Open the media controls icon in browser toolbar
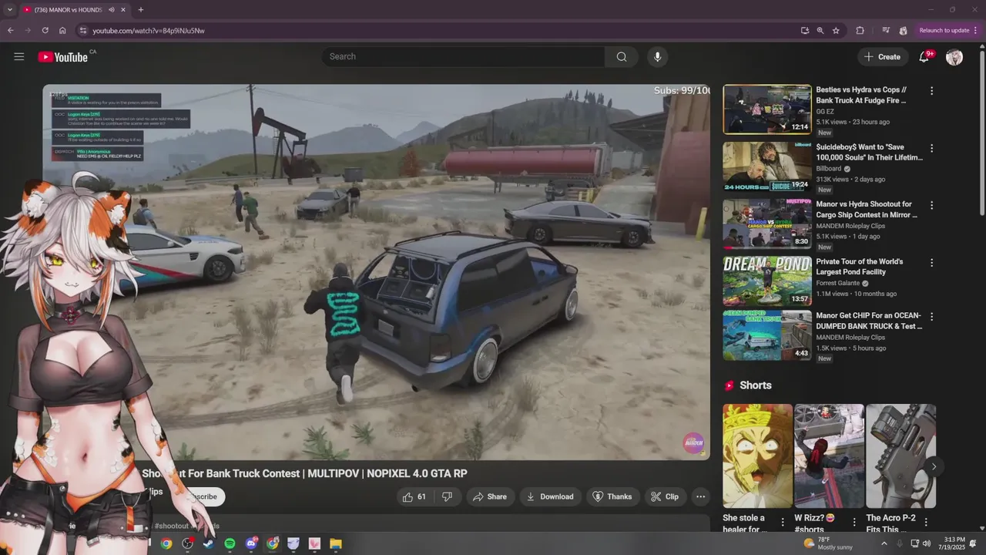Viewport: 986px width, 555px height. tap(886, 30)
